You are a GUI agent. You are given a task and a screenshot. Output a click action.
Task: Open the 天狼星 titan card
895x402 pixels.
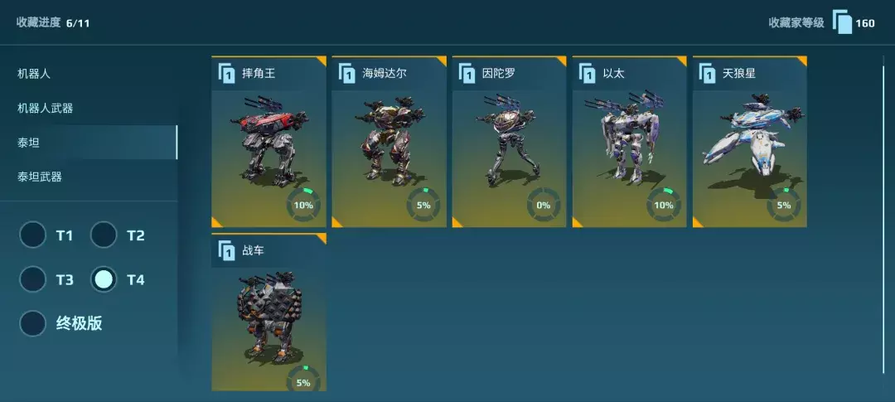[x=750, y=142]
